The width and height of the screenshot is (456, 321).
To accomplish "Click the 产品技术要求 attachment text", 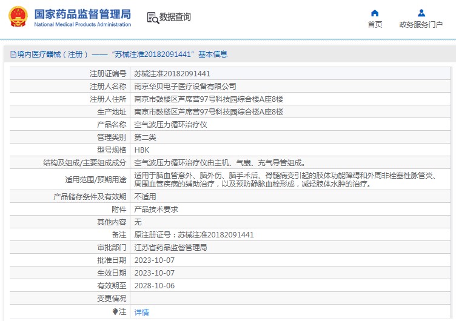I will 156,210.
